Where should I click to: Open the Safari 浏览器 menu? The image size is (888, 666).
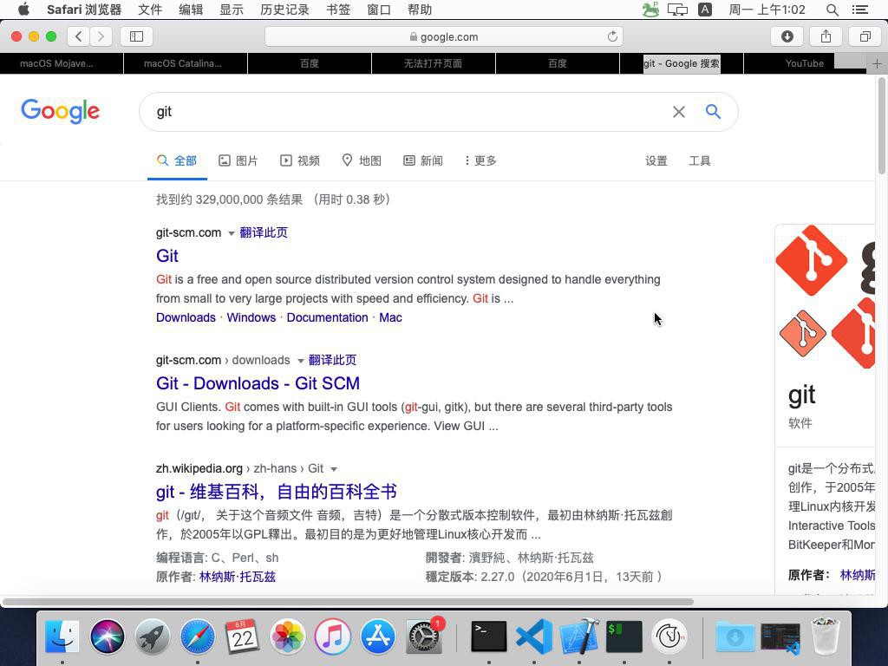84,10
